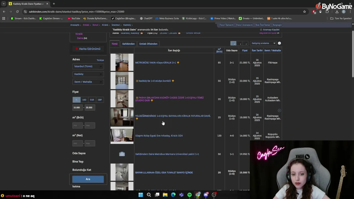
Task: Expand Bina Yaşı filter section
Action: pos(78,161)
